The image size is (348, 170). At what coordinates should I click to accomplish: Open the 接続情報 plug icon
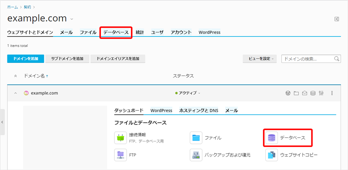[120, 137]
